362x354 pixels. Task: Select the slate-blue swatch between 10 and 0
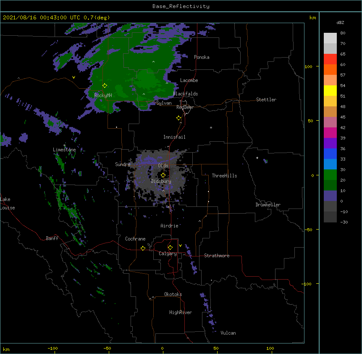point(330,196)
